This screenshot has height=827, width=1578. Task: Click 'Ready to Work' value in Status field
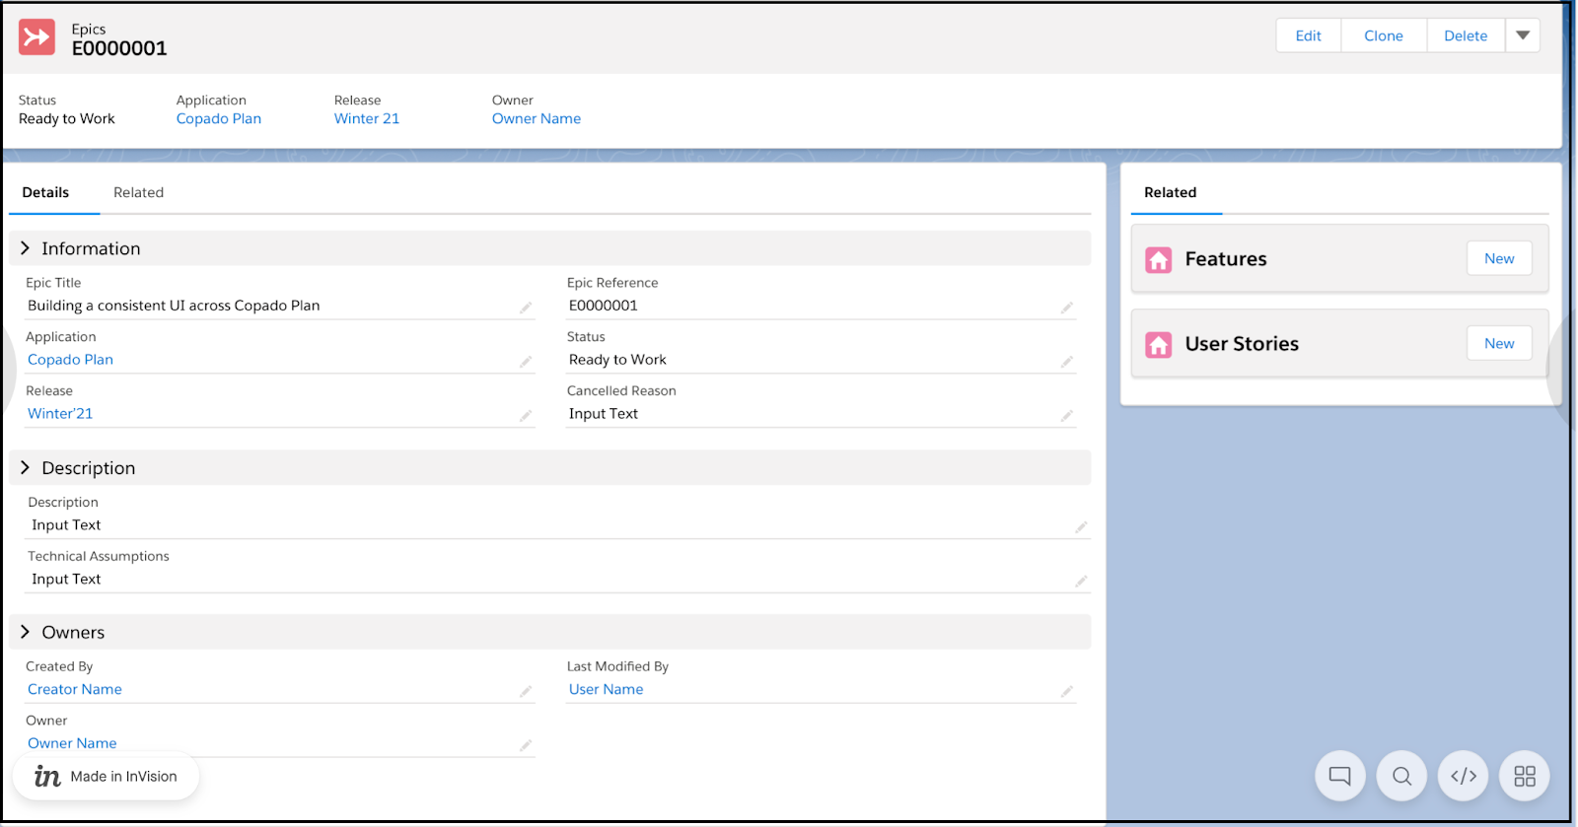pos(617,360)
